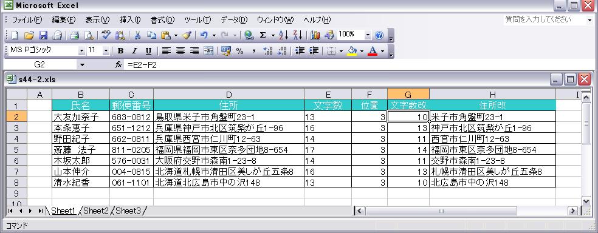598x233 pixels.
Task: Open the 100% zoom dropdown
Action: point(368,35)
